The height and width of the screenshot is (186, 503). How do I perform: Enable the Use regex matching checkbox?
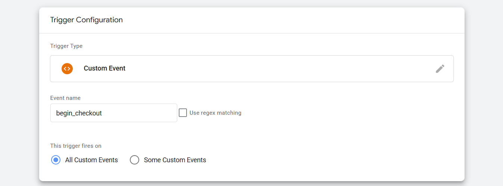click(183, 113)
